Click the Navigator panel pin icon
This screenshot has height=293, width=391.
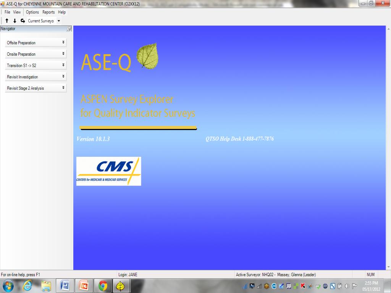point(69,29)
